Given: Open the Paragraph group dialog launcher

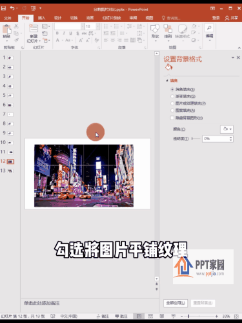Looking at the screenshot, I should 145,48.
